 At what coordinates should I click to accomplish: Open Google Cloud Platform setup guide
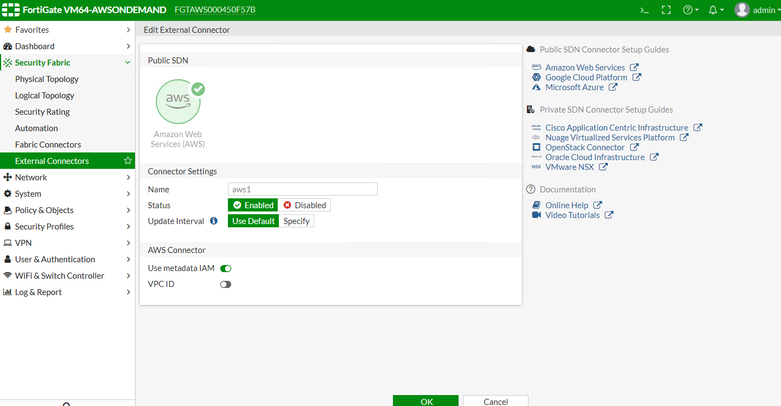(586, 77)
